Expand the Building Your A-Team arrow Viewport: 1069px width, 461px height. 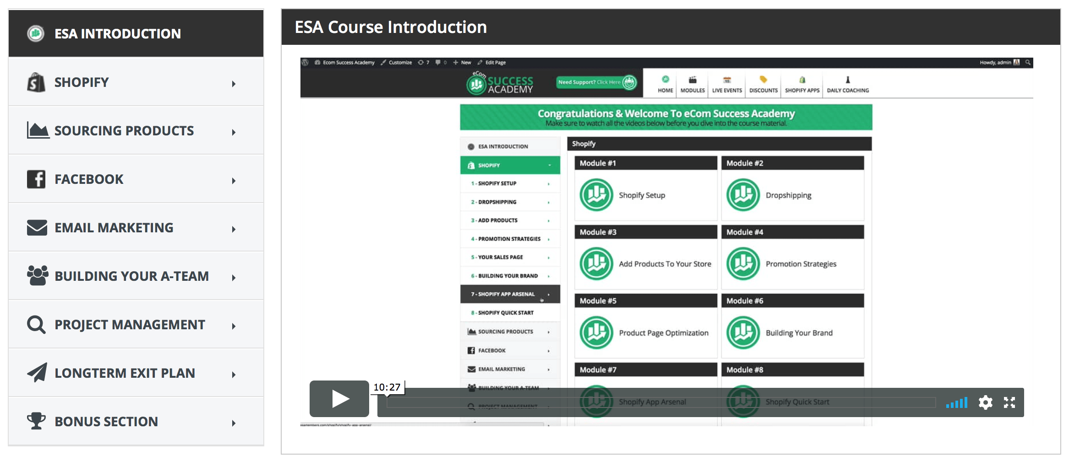tap(234, 278)
